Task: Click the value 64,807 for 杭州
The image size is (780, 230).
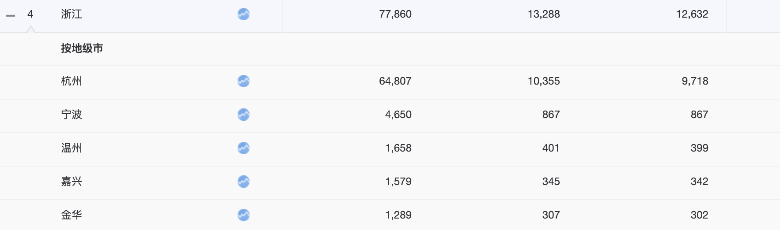Action: [x=395, y=81]
